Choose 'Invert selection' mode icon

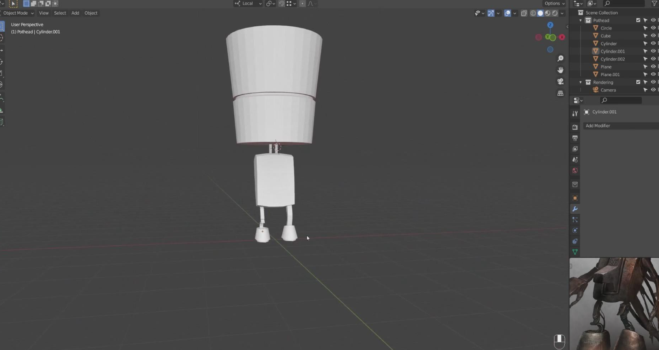(x=48, y=3)
